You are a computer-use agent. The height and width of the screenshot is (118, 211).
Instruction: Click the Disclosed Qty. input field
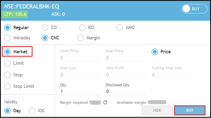pyautogui.click(x=126, y=92)
